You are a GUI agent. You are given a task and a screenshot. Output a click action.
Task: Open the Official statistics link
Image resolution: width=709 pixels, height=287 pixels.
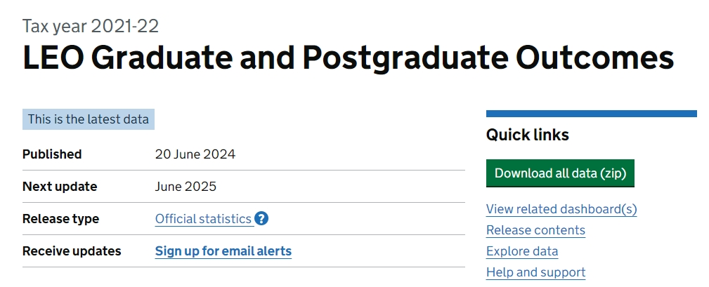click(x=203, y=219)
